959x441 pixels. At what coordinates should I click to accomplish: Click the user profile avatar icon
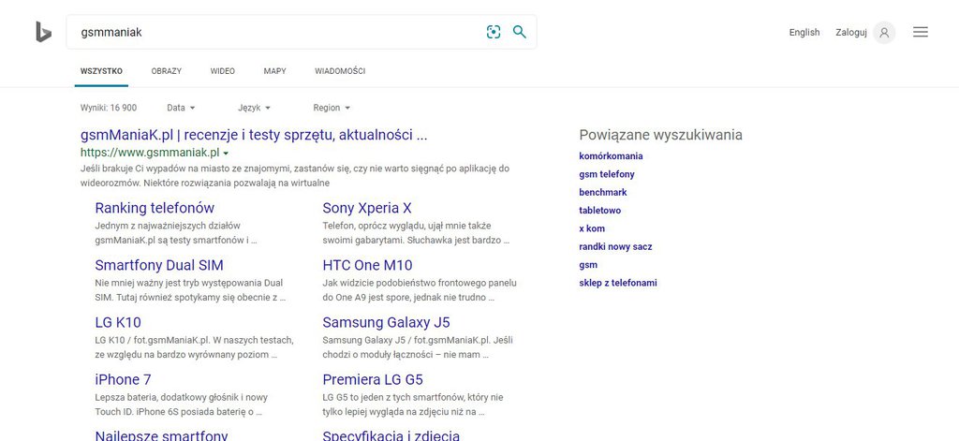(884, 33)
